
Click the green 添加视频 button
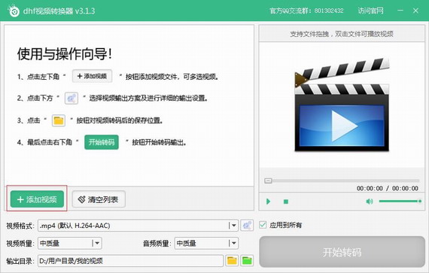[37, 199]
